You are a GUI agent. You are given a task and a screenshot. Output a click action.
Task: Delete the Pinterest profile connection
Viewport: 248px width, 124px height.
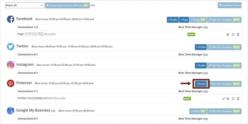point(238,98)
